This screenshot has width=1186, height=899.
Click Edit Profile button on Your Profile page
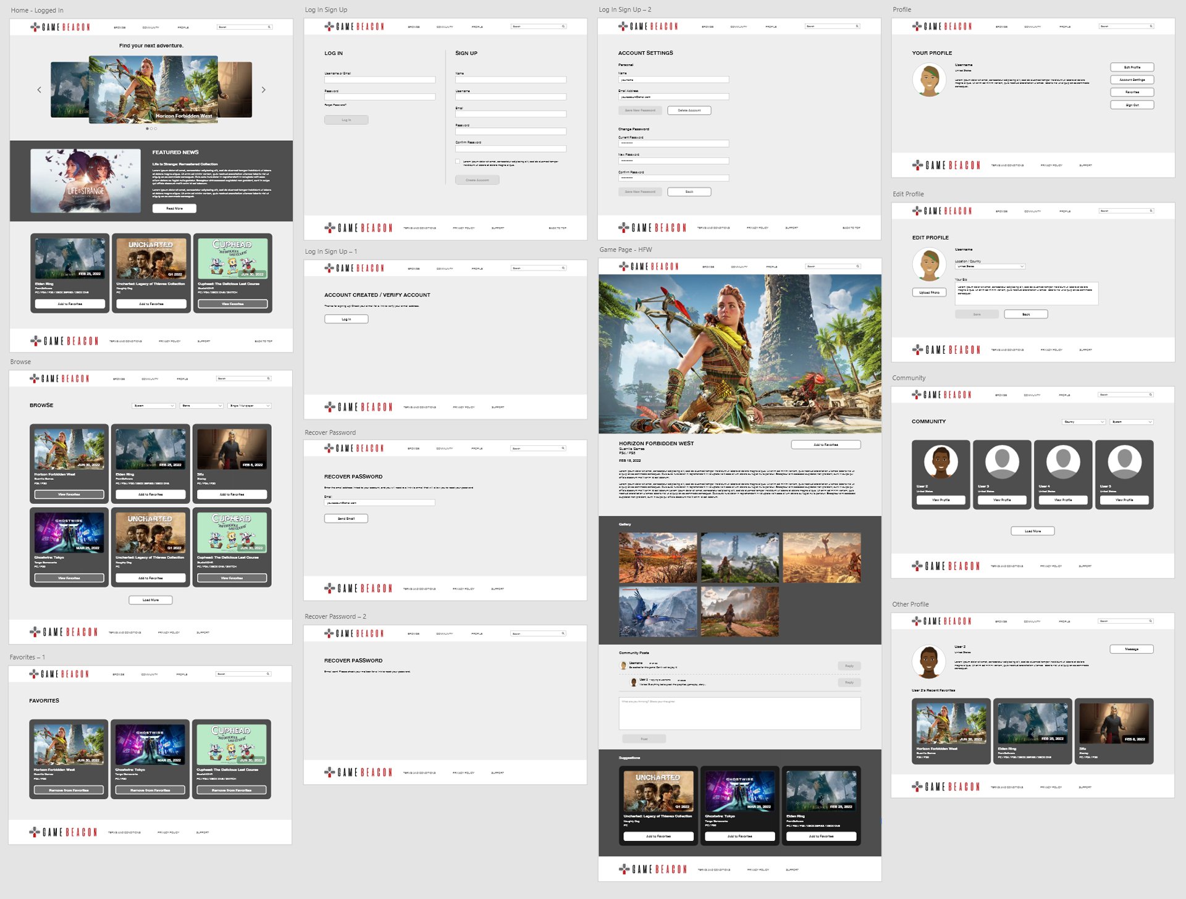1132,67
